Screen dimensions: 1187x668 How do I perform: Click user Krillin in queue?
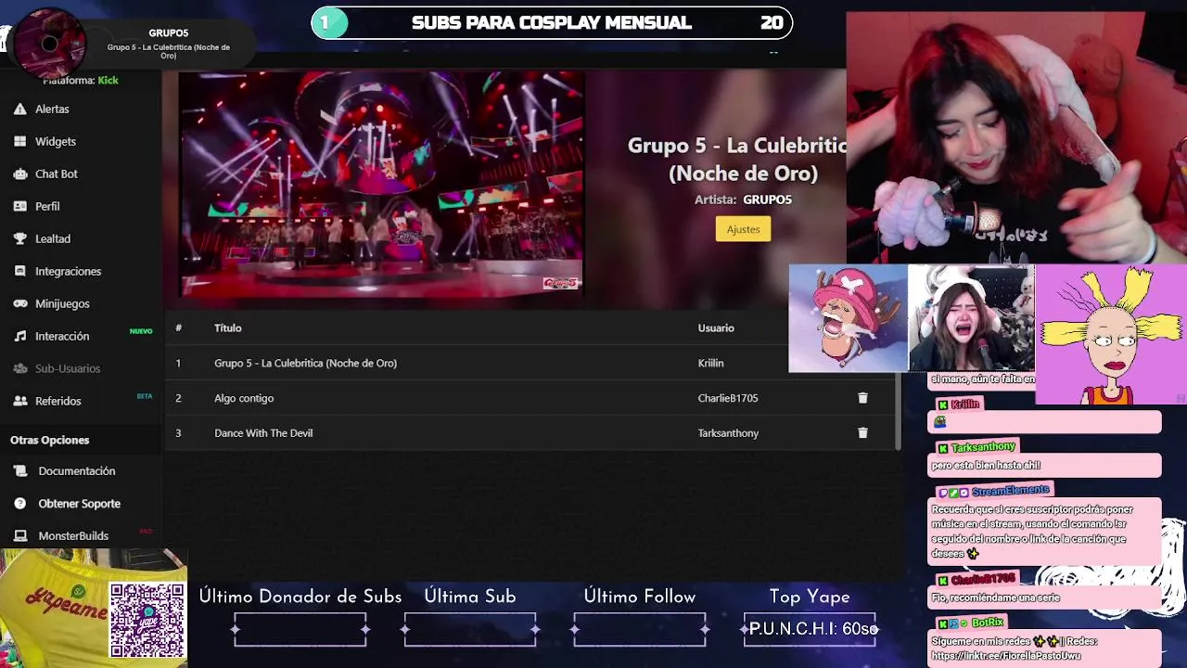(710, 364)
